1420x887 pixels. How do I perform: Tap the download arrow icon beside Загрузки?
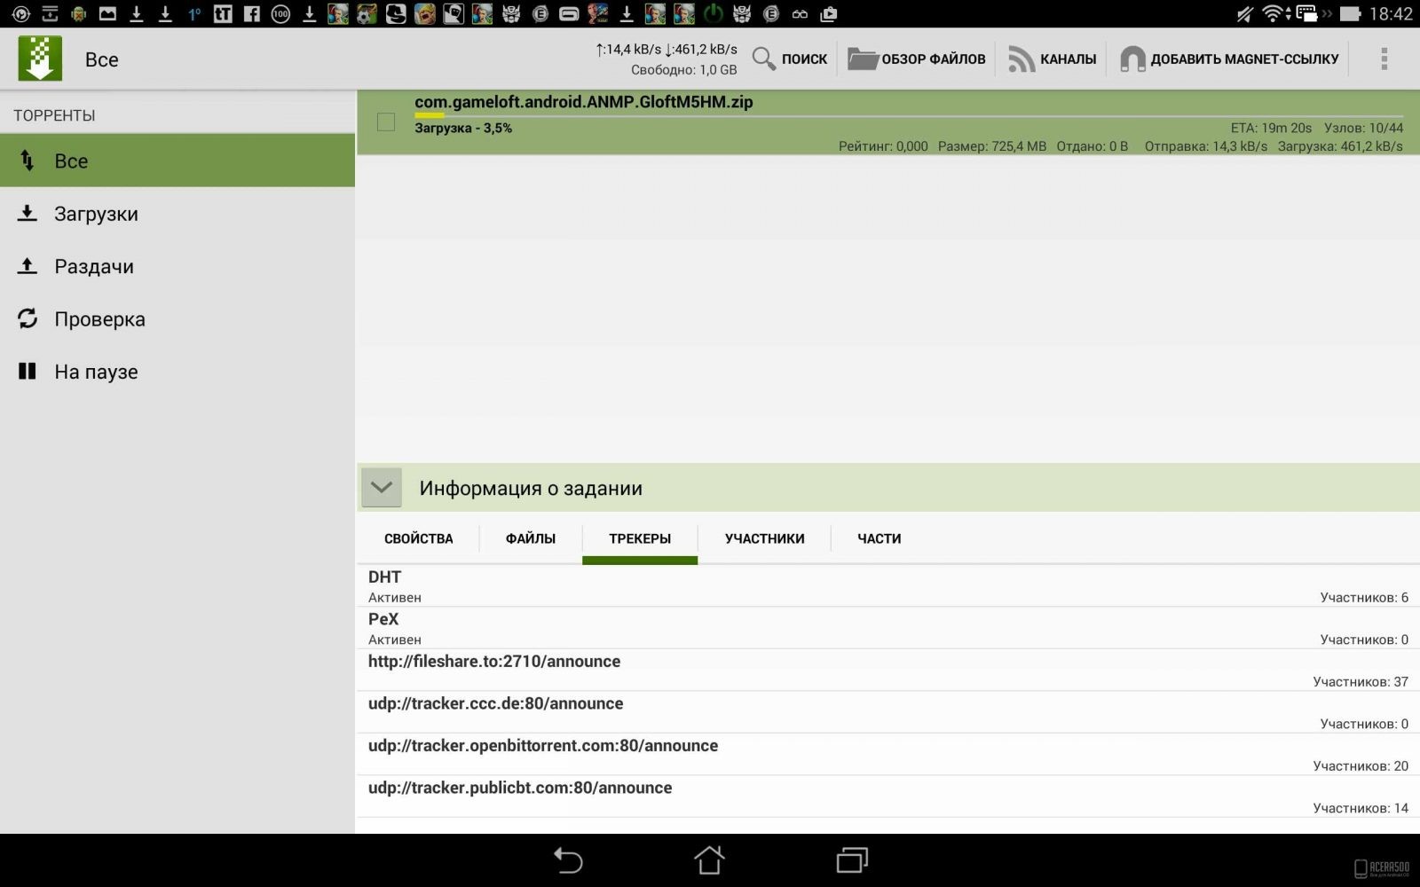coord(28,213)
